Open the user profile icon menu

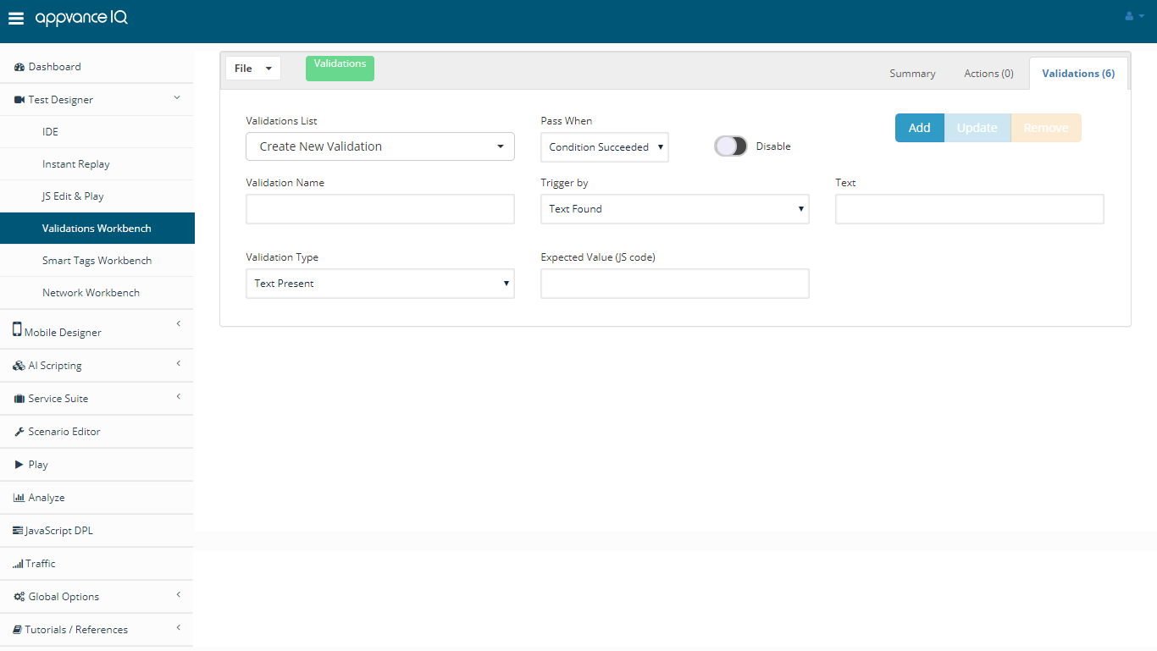1134,16
